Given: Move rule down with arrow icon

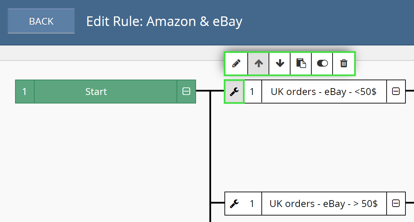Looking at the screenshot, I should coord(280,64).
